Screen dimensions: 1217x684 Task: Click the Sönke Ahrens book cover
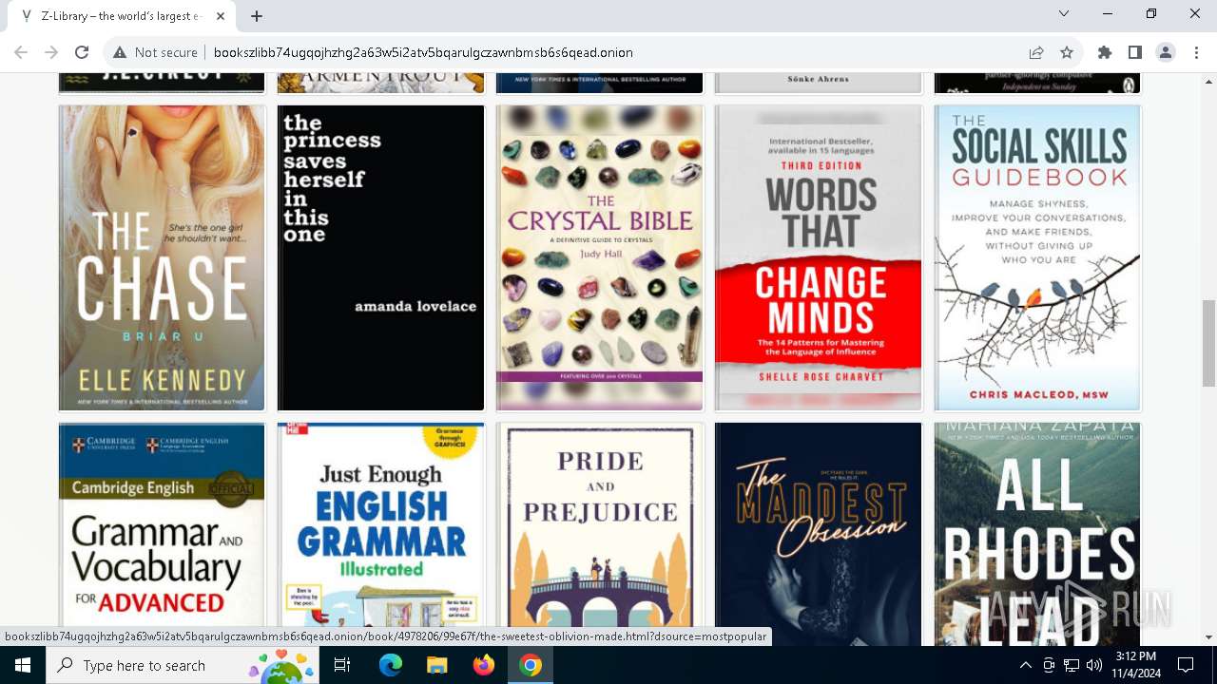[x=818, y=83]
